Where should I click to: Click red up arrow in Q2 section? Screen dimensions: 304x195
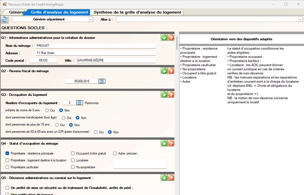point(171,71)
